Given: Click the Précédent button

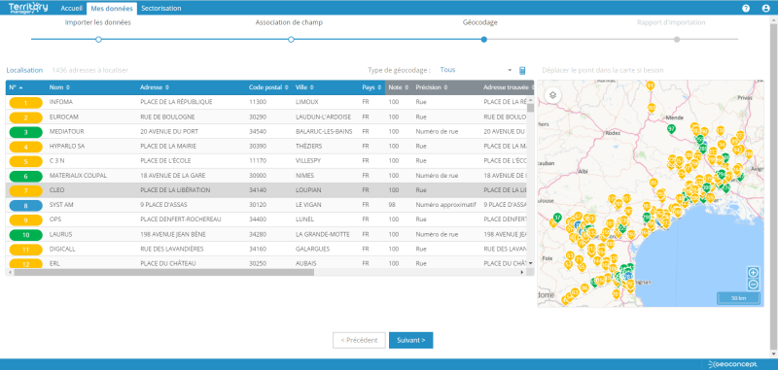Looking at the screenshot, I should pyautogui.click(x=359, y=340).
